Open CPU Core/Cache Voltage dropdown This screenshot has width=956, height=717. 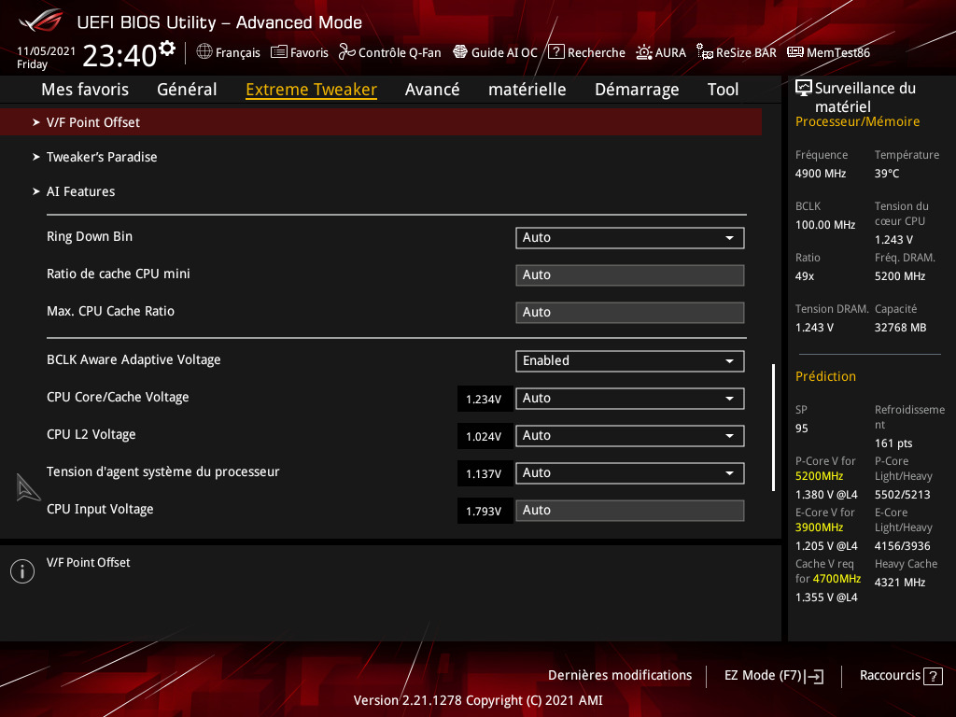tap(630, 398)
